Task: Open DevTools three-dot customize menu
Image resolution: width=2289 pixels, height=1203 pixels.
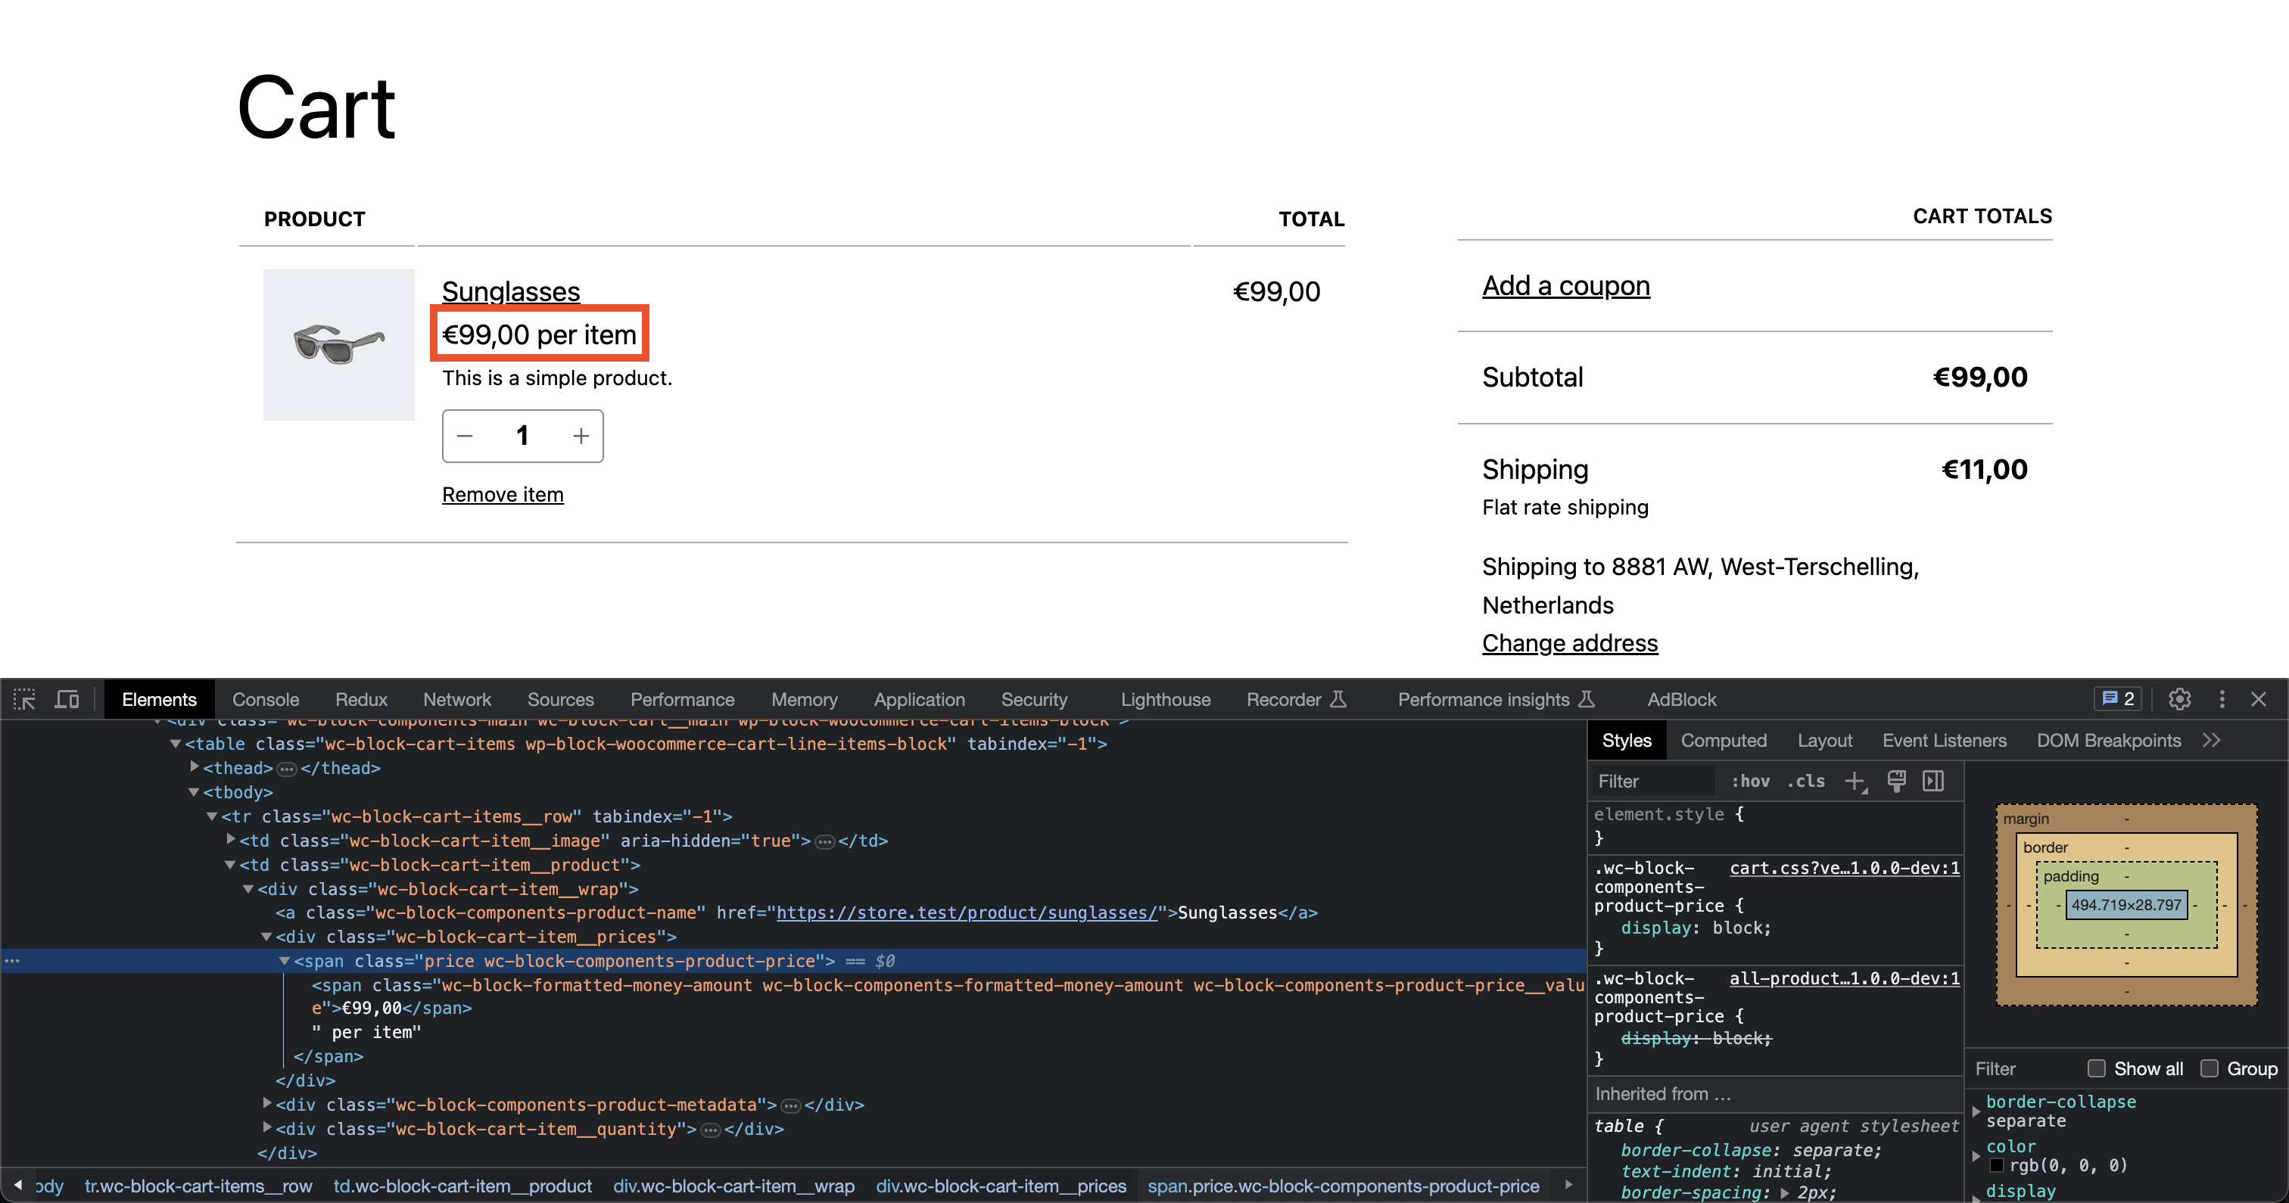Action: pos(2222,699)
